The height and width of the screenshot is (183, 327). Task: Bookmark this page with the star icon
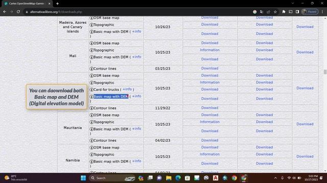coord(275,12)
